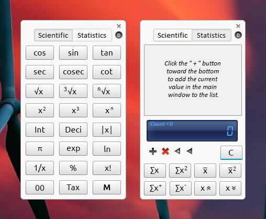
Task: Click the Int button
Action: (40, 129)
